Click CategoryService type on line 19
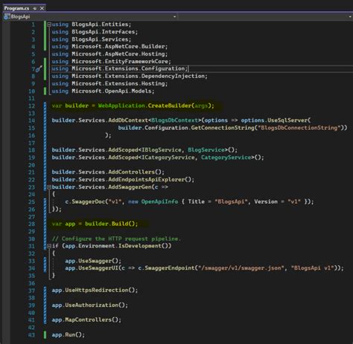 pos(226,158)
